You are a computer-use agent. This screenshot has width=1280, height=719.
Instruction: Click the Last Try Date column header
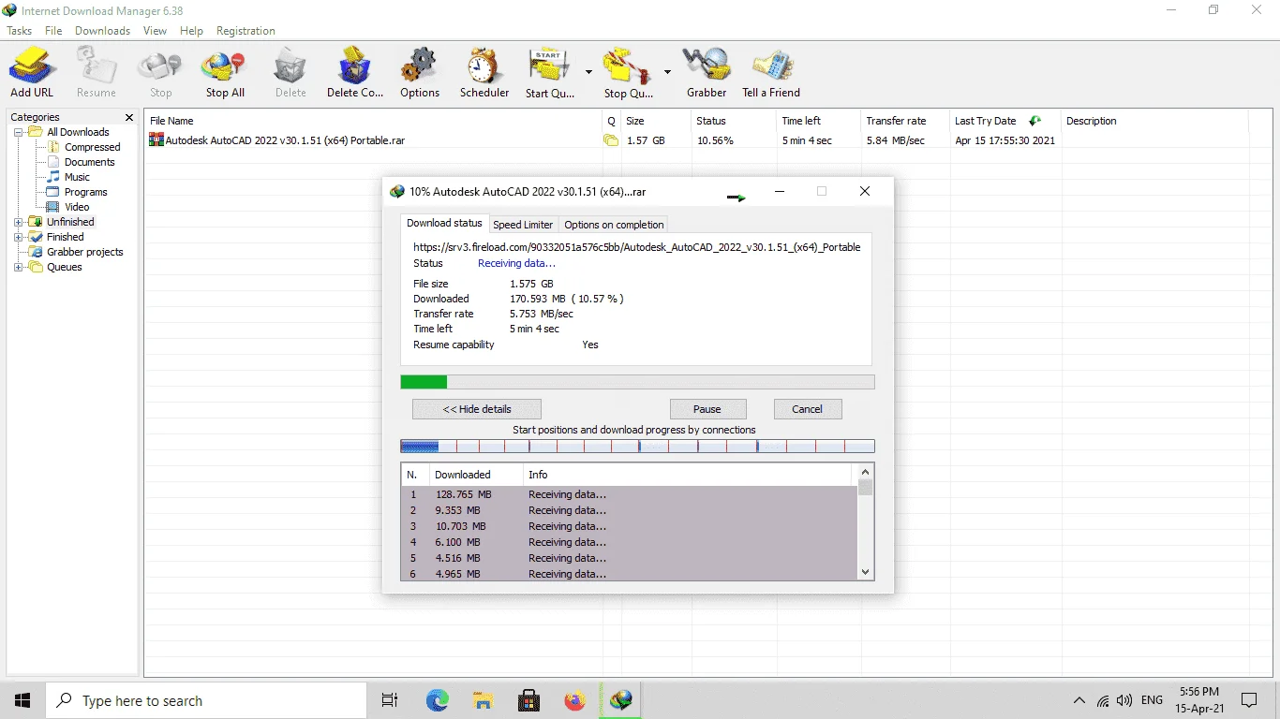pos(1004,121)
